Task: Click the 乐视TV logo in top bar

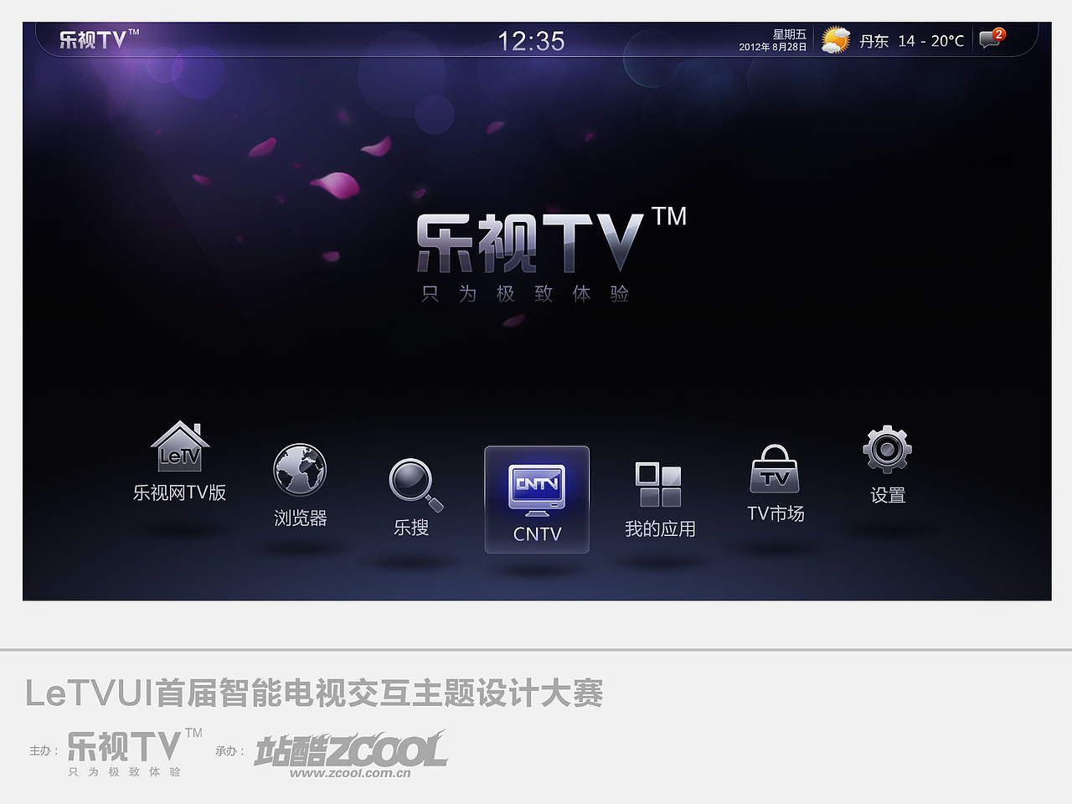Action: tap(99, 39)
